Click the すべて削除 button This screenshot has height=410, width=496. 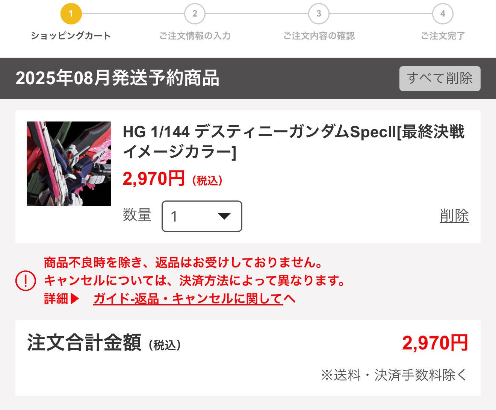[440, 79]
